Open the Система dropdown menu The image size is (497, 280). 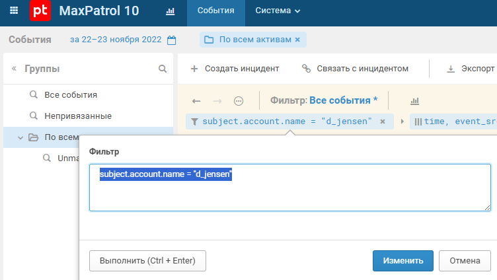(x=278, y=11)
